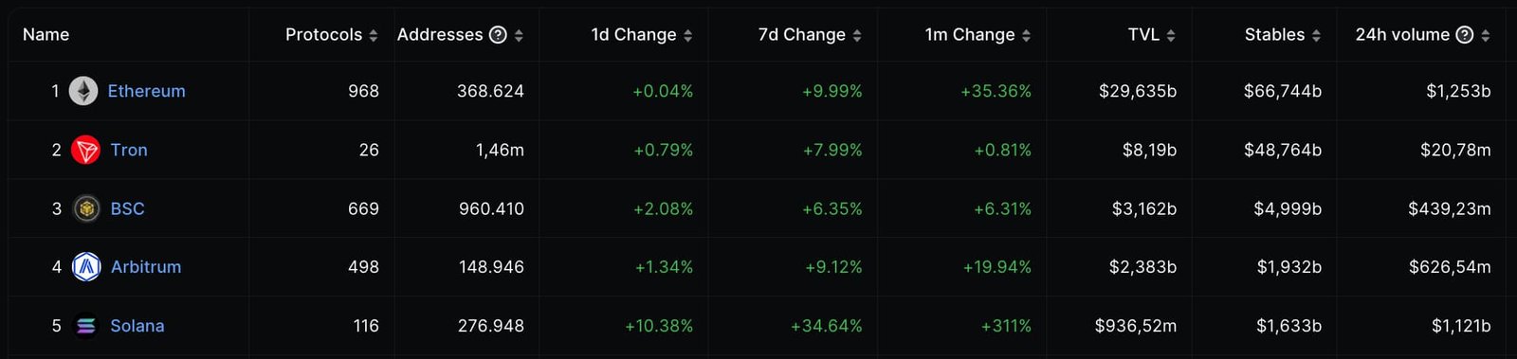
Task: Show the Addresses column help tooltip icon
Action: click(498, 35)
